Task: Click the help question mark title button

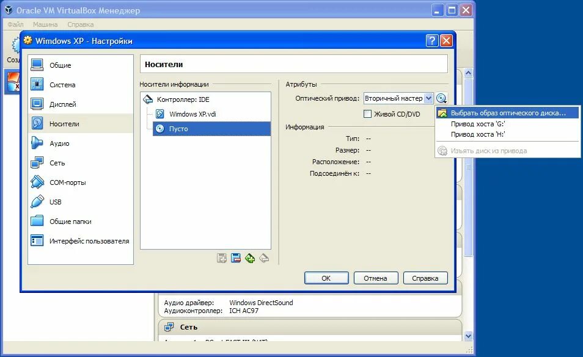Action: click(432, 40)
